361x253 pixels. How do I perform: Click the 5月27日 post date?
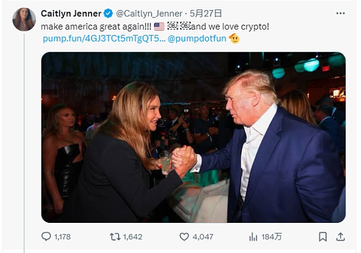pyautogui.click(x=205, y=13)
